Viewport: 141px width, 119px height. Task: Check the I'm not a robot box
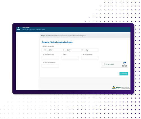[x=103, y=64]
